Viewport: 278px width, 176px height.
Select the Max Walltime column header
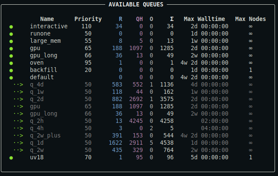point(204,19)
